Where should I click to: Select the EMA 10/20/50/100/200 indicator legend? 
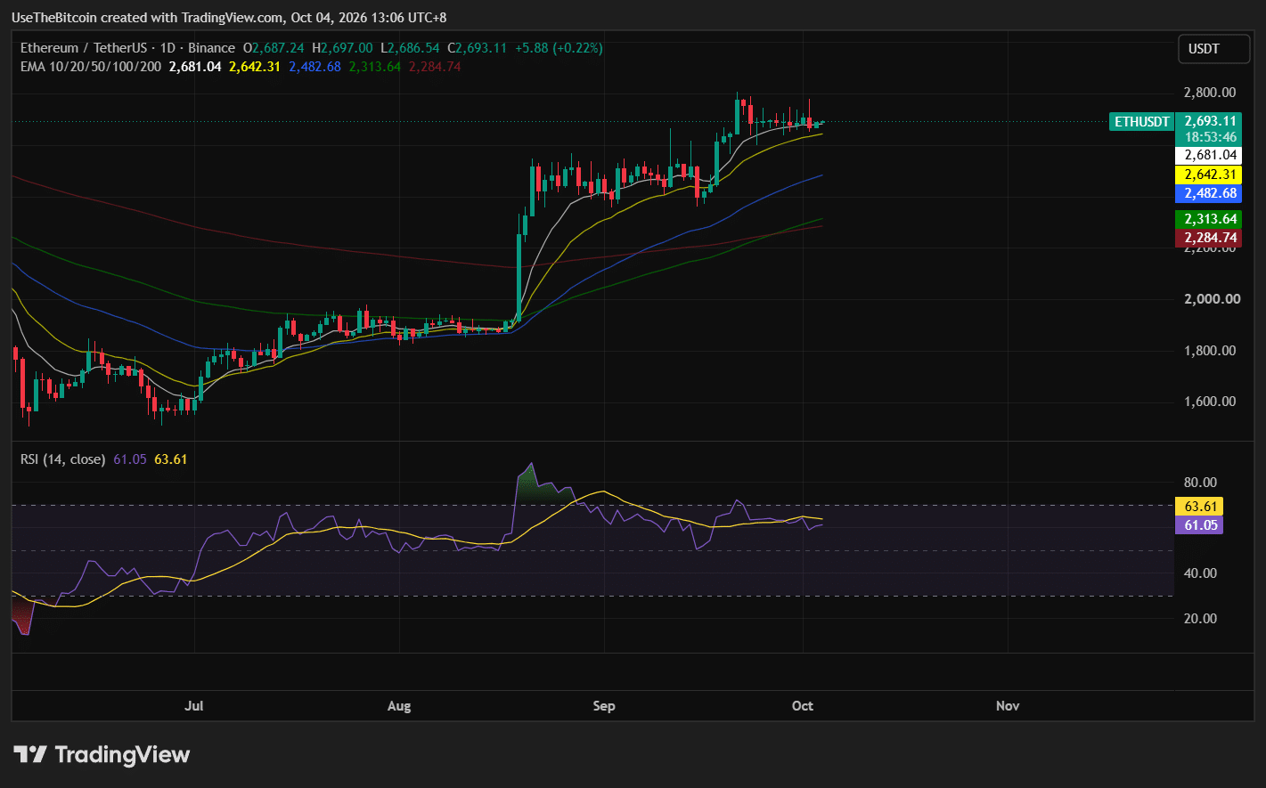pyautogui.click(x=91, y=67)
